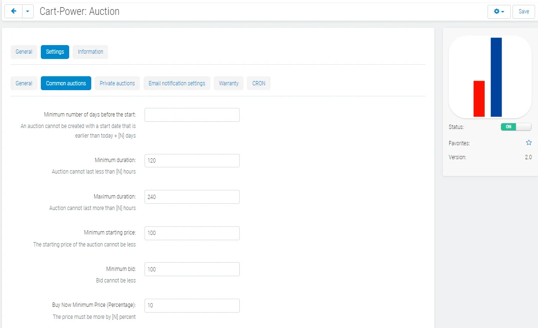Open the gear settings dropdown

pos(499,12)
